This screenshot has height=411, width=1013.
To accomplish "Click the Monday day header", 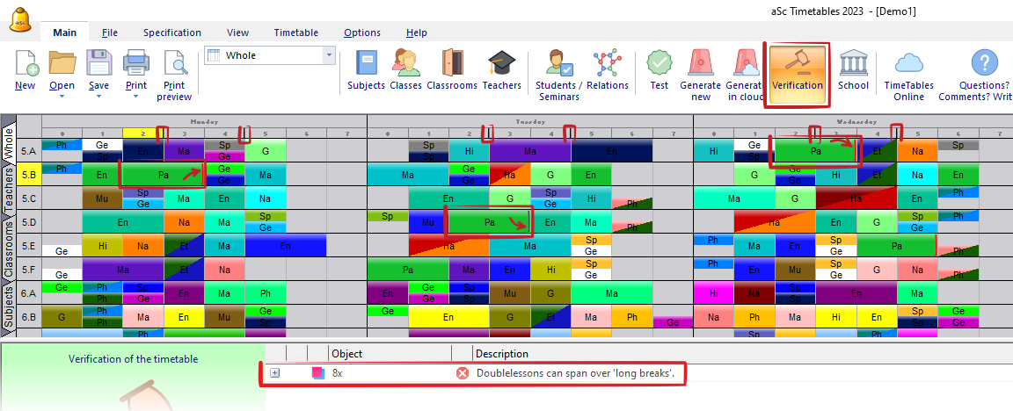I will (204, 121).
